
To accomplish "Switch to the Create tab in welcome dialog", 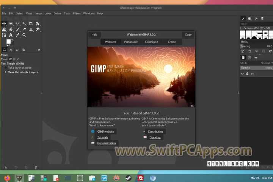I will [x=172, y=42].
